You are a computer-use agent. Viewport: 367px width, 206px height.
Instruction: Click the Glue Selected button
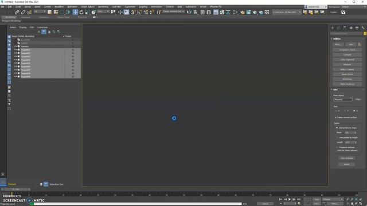347,158
